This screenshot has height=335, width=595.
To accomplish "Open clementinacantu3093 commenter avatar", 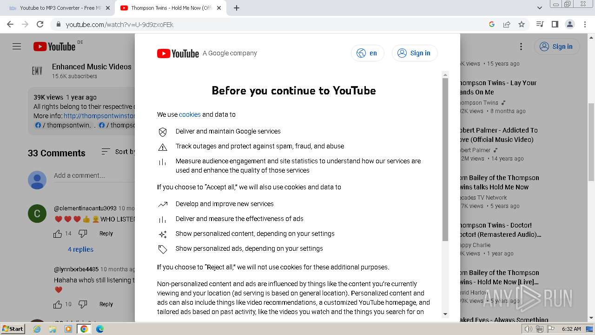I will click(x=37, y=214).
